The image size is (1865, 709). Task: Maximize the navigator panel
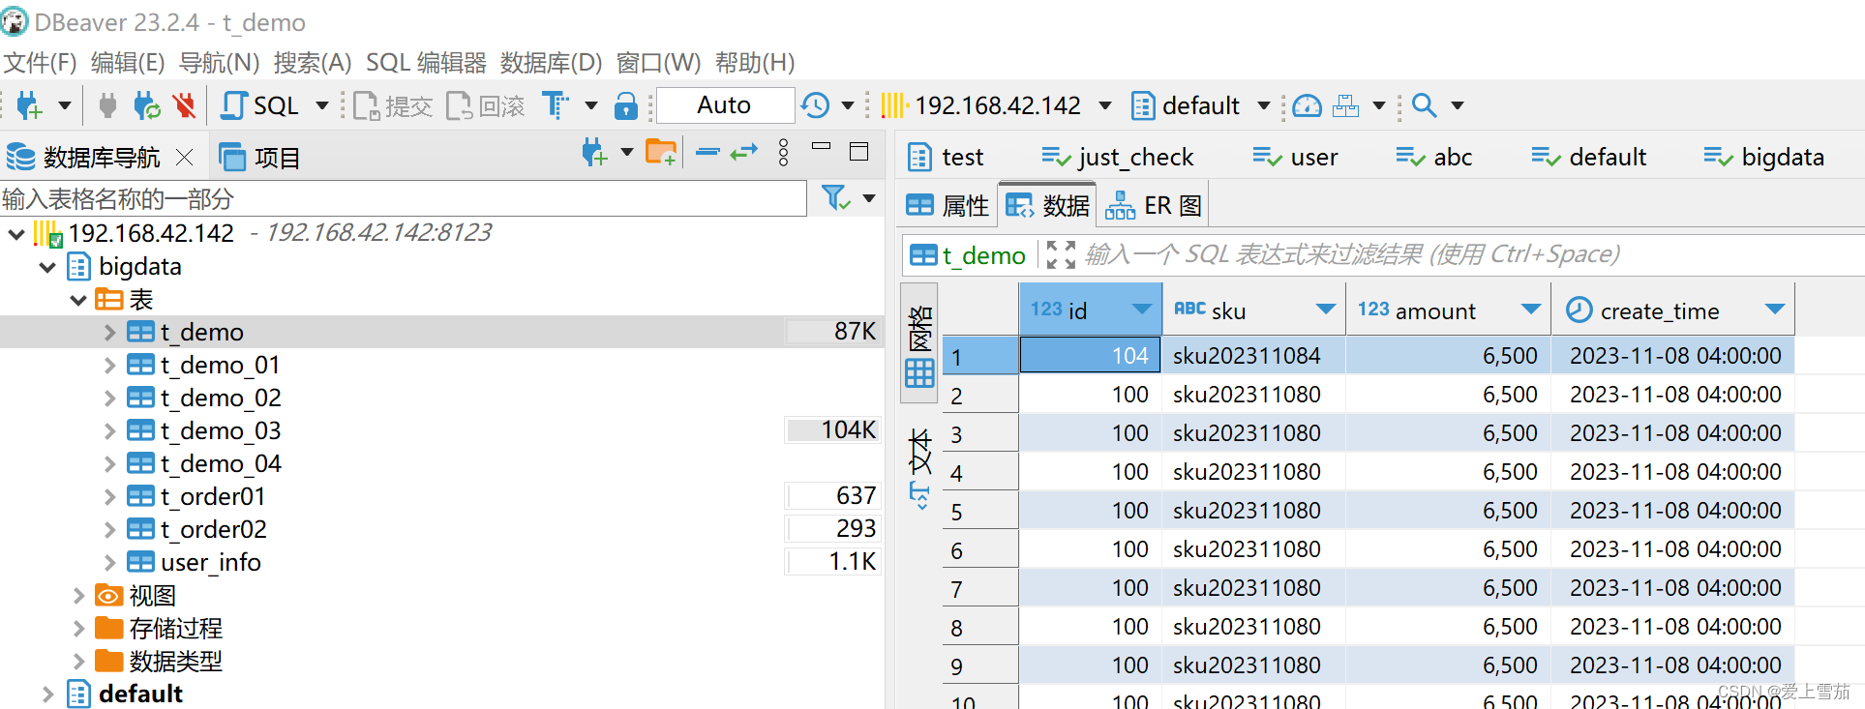coord(858,152)
